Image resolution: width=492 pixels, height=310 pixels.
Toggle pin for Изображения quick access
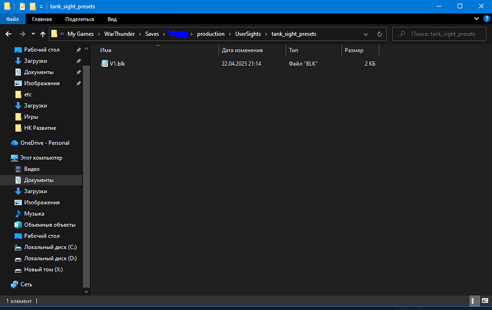(x=79, y=84)
